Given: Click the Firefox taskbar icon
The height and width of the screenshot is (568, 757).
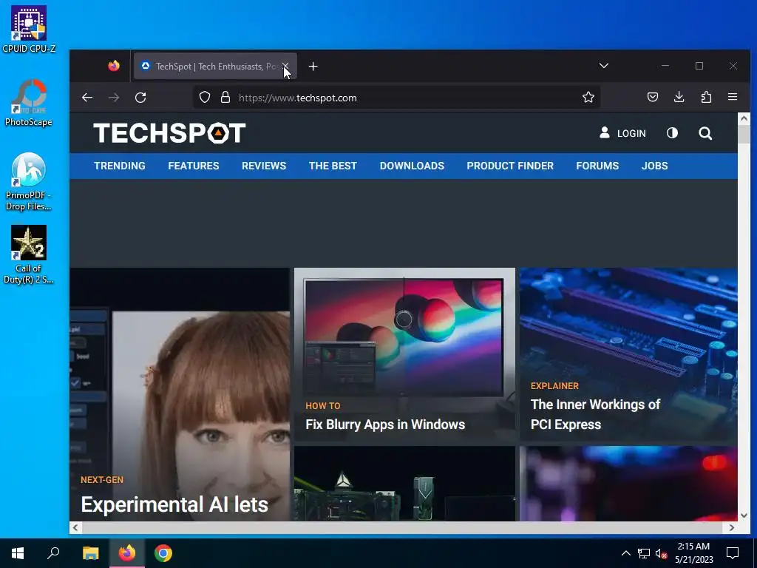Looking at the screenshot, I should (x=127, y=553).
